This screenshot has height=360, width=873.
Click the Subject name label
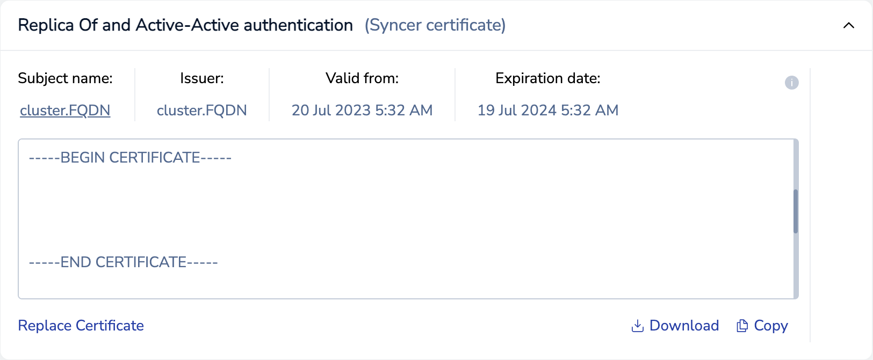[x=65, y=78]
